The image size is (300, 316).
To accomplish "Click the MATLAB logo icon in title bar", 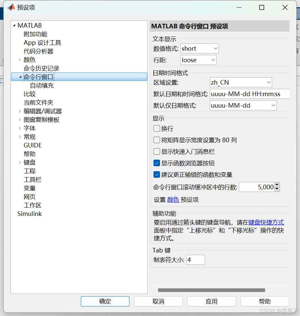I will point(11,8).
